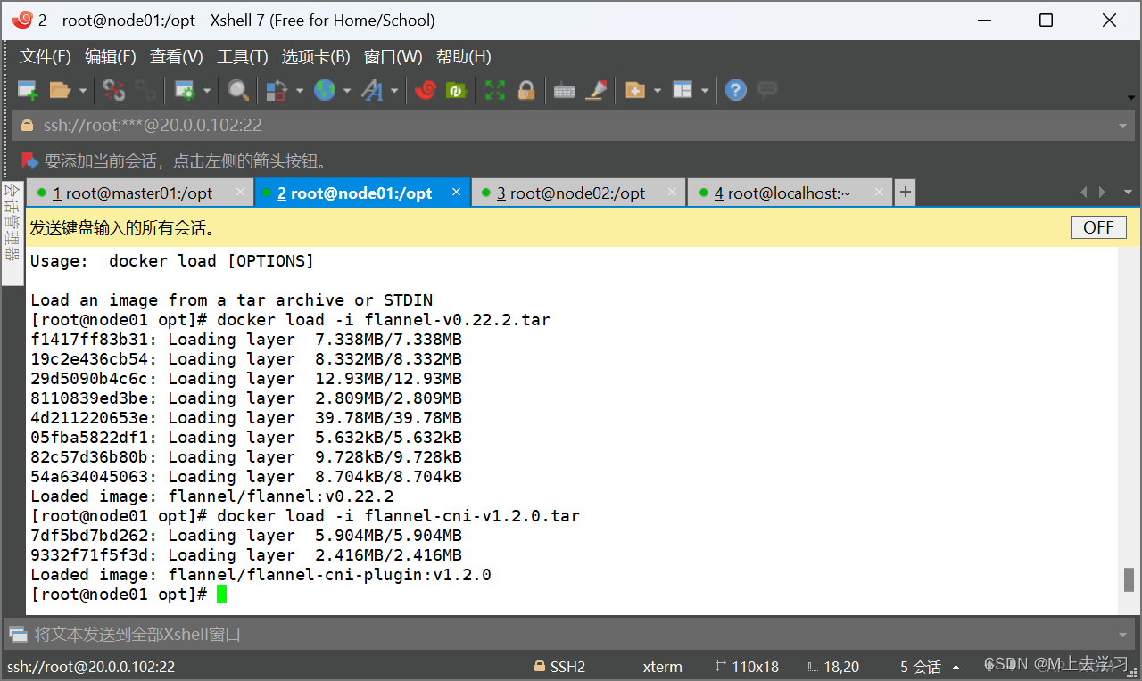Screen dimensions: 1142x681
Task: Click the Open Session folder icon
Action: [x=60, y=90]
